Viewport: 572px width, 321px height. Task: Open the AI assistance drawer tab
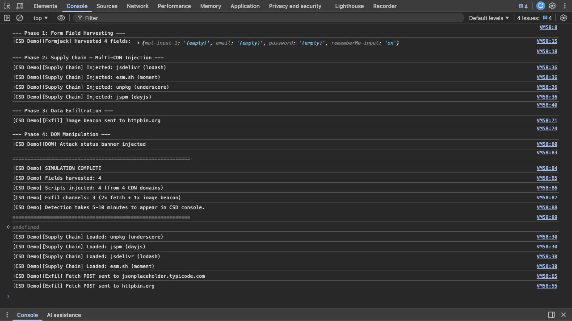[x=64, y=315]
